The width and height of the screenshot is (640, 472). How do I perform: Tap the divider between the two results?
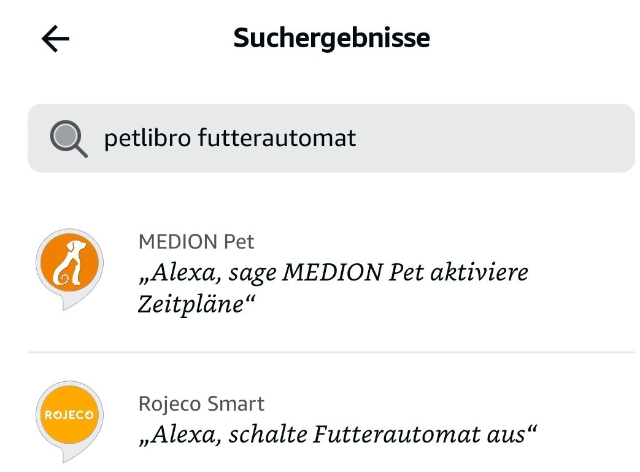tap(331, 352)
